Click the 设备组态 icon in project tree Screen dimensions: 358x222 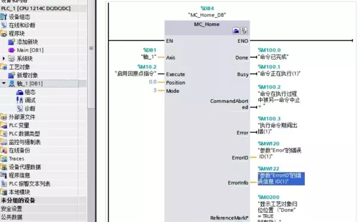(x=4, y=17)
